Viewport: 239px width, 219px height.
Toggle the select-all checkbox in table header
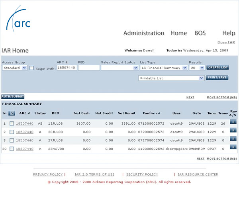click(12, 113)
